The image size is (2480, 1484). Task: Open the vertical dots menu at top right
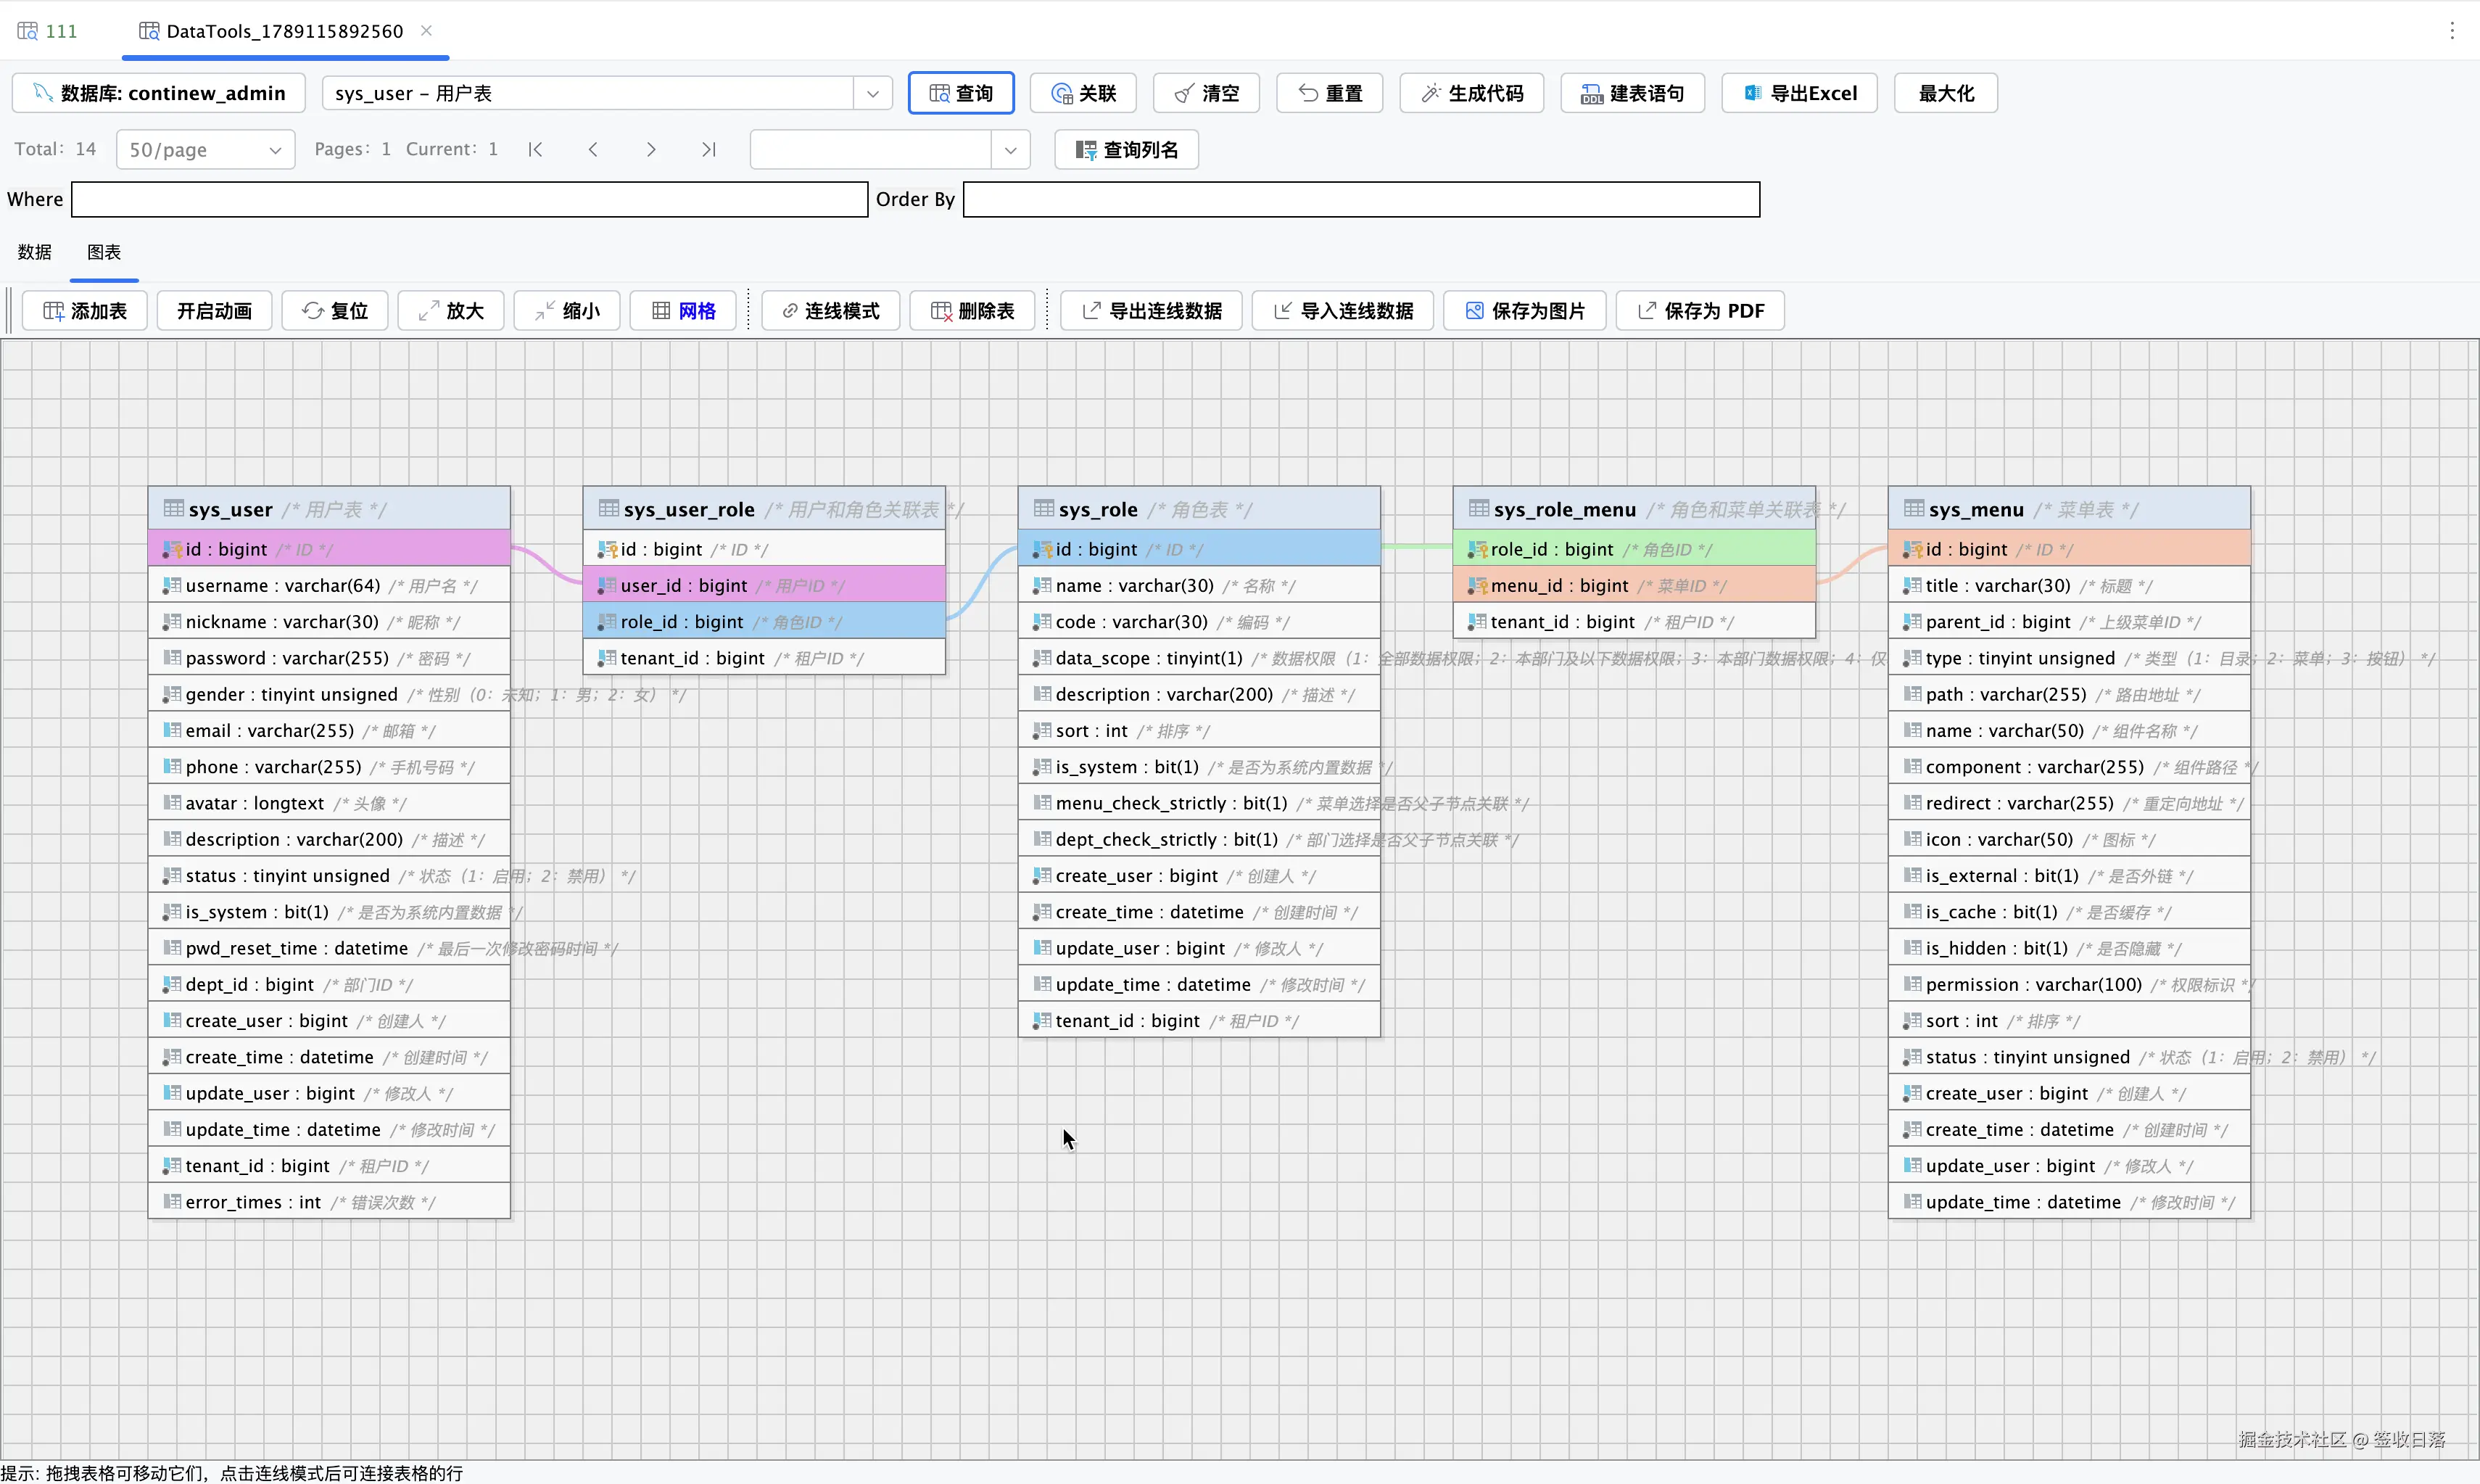pos(2452,31)
